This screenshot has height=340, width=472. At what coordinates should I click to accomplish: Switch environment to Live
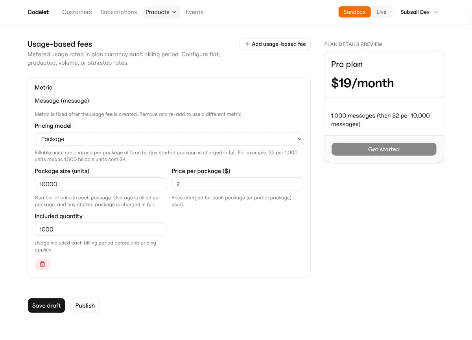[382, 12]
